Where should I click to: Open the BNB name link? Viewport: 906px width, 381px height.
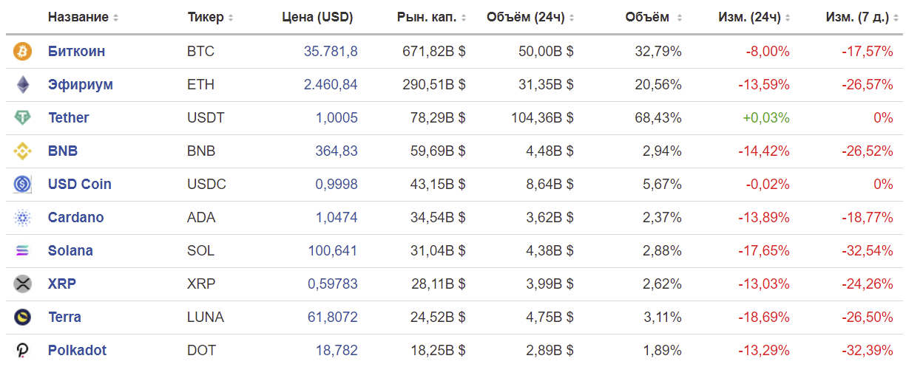pyautogui.click(x=63, y=151)
